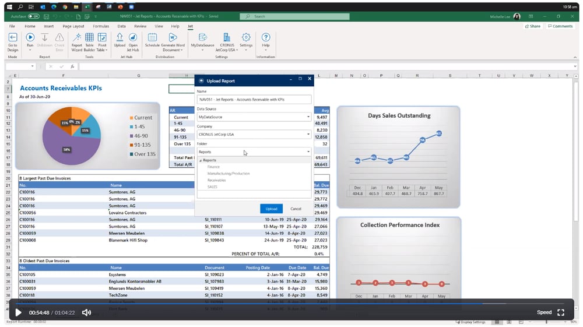Open Task View in the taskbar
The height and width of the screenshot is (327, 583).
tap(31, 6)
